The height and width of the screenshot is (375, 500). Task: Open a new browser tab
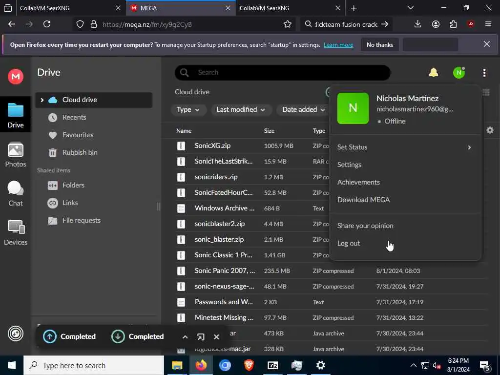pos(354,8)
